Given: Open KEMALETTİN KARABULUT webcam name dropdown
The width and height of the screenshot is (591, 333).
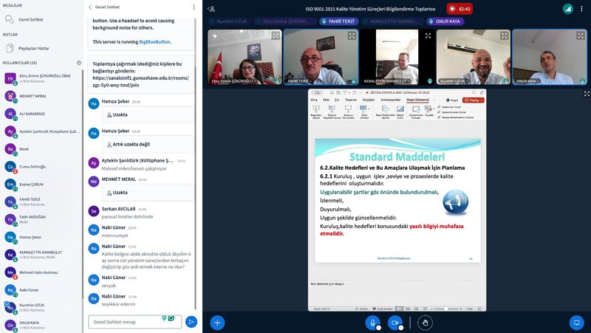Looking at the screenshot, I should tap(386, 81).
